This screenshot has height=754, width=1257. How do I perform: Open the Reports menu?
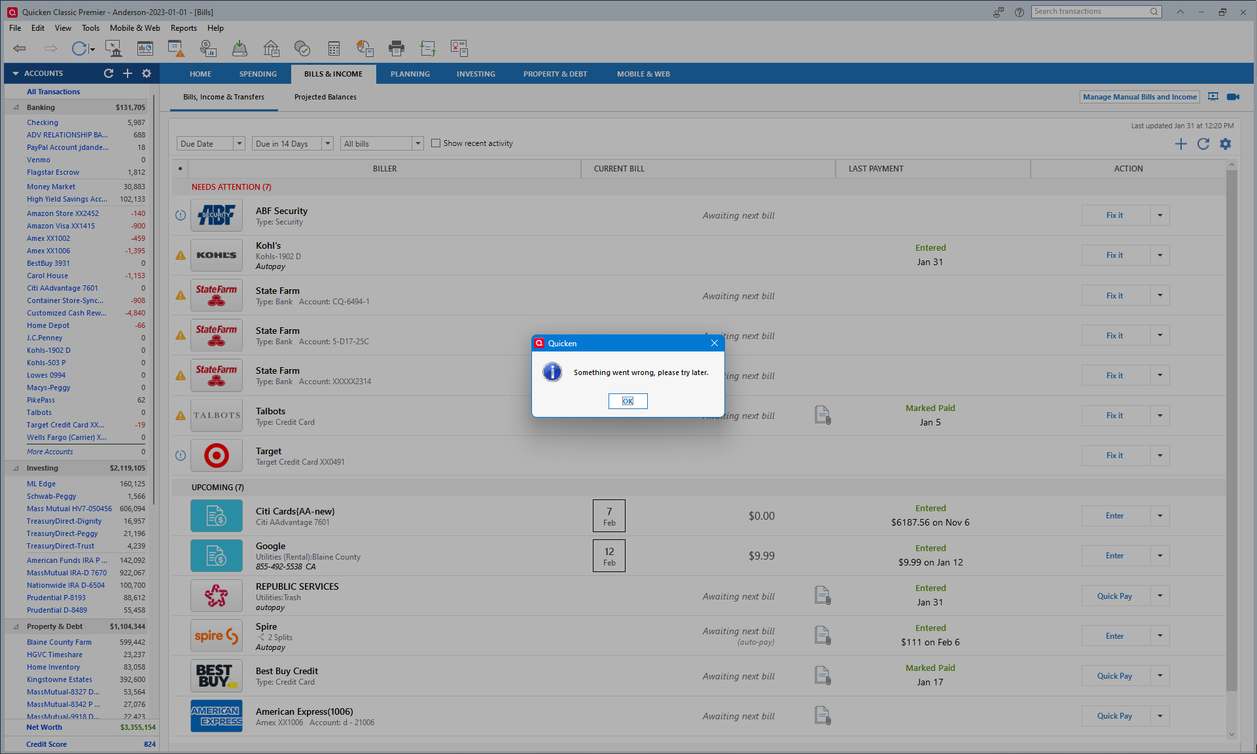(183, 28)
